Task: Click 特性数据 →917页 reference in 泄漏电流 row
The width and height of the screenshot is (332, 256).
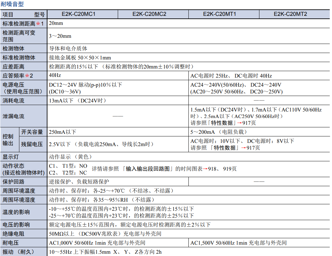Action: click(x=223, y=123)
